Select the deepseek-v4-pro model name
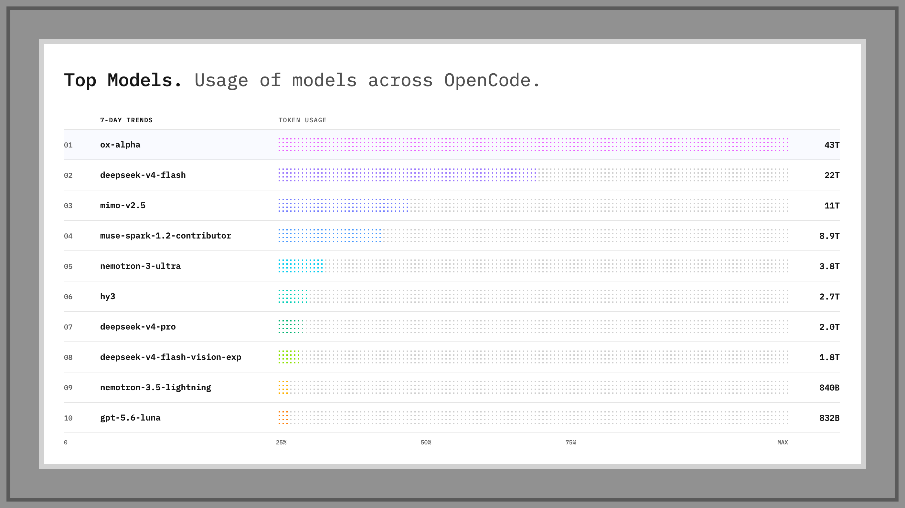Viewport: 905px width, 508px height. [138, 327]
